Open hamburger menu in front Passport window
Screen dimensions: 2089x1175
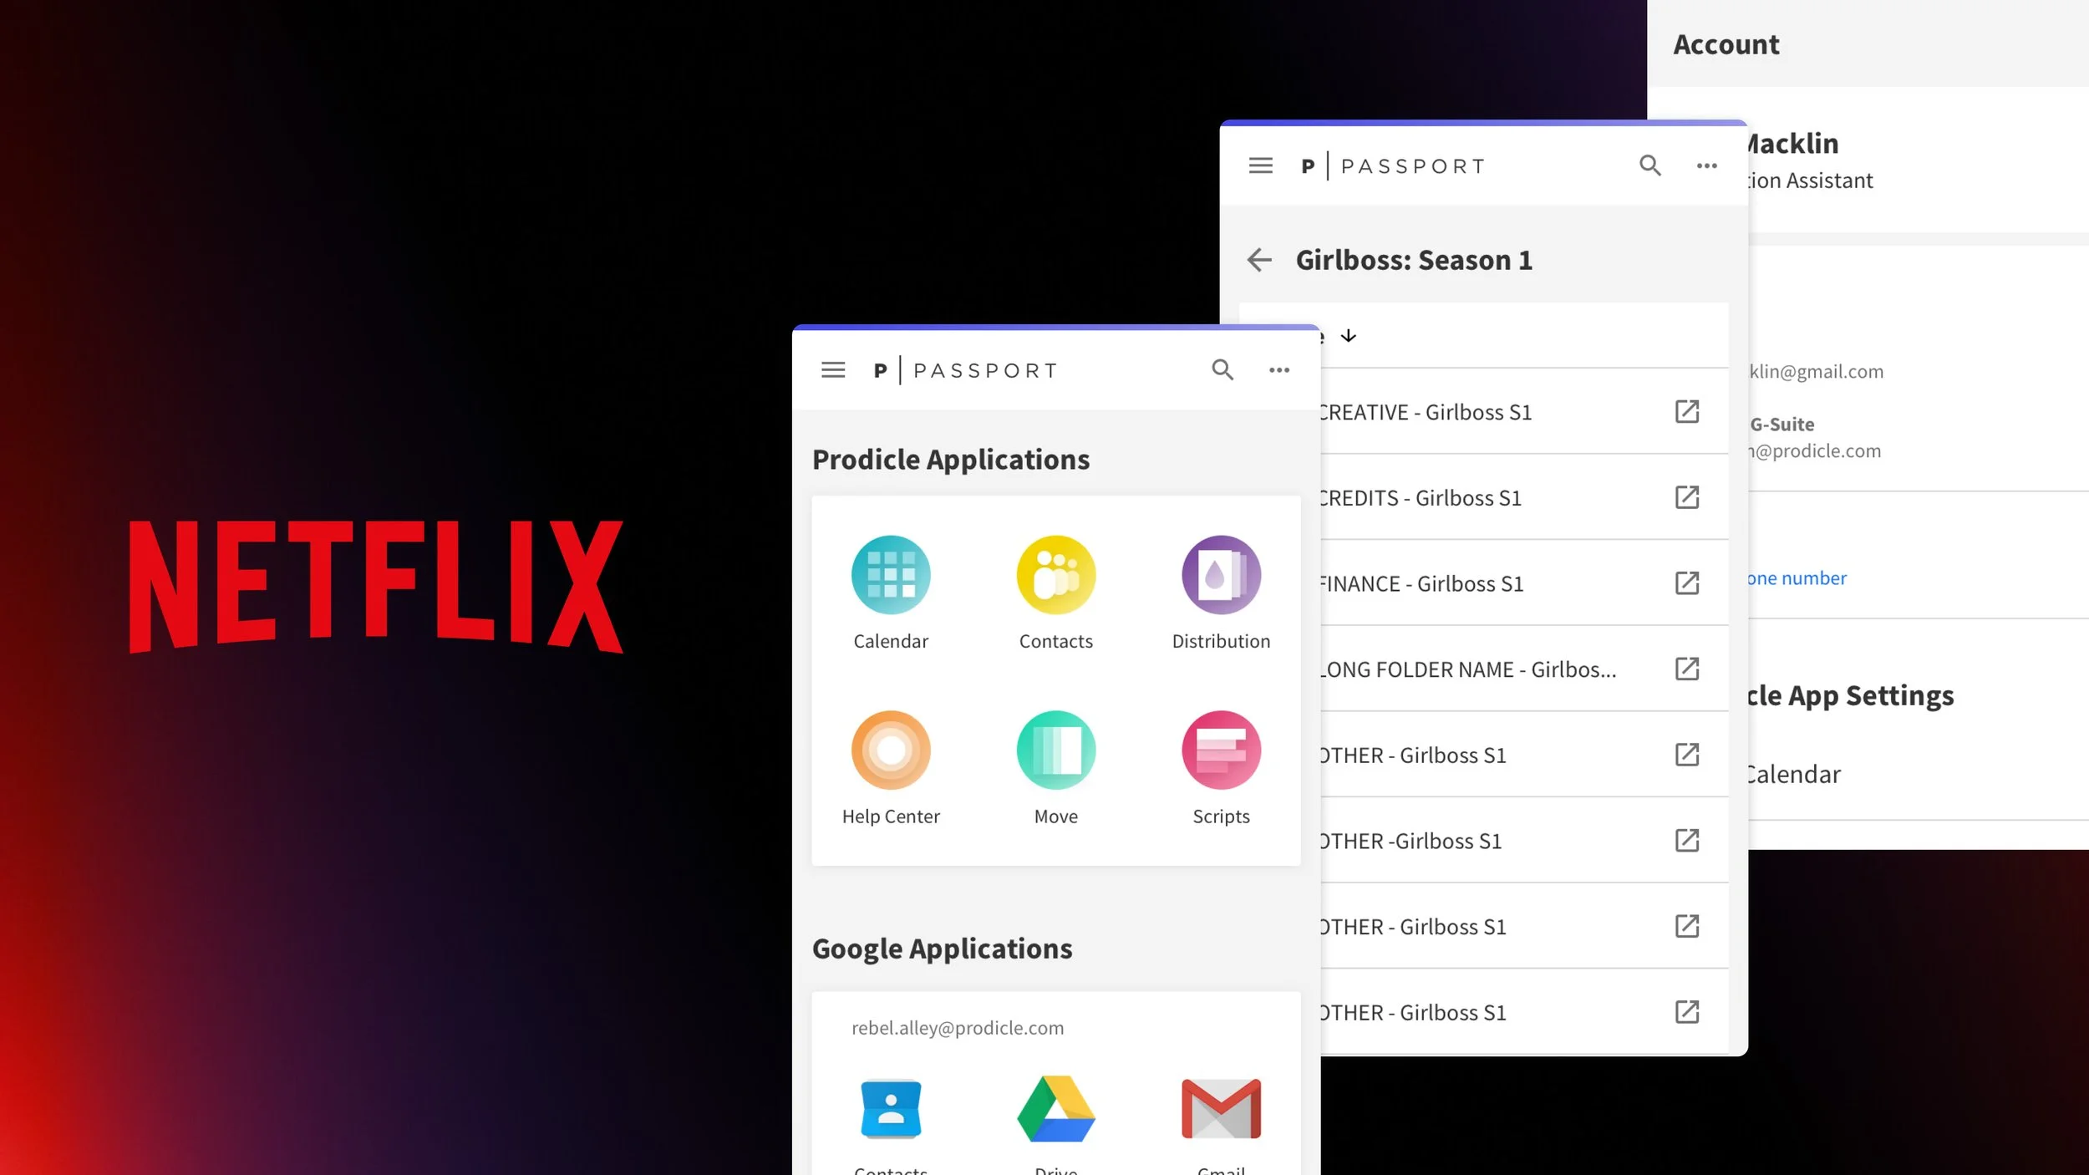coord(833,369)
